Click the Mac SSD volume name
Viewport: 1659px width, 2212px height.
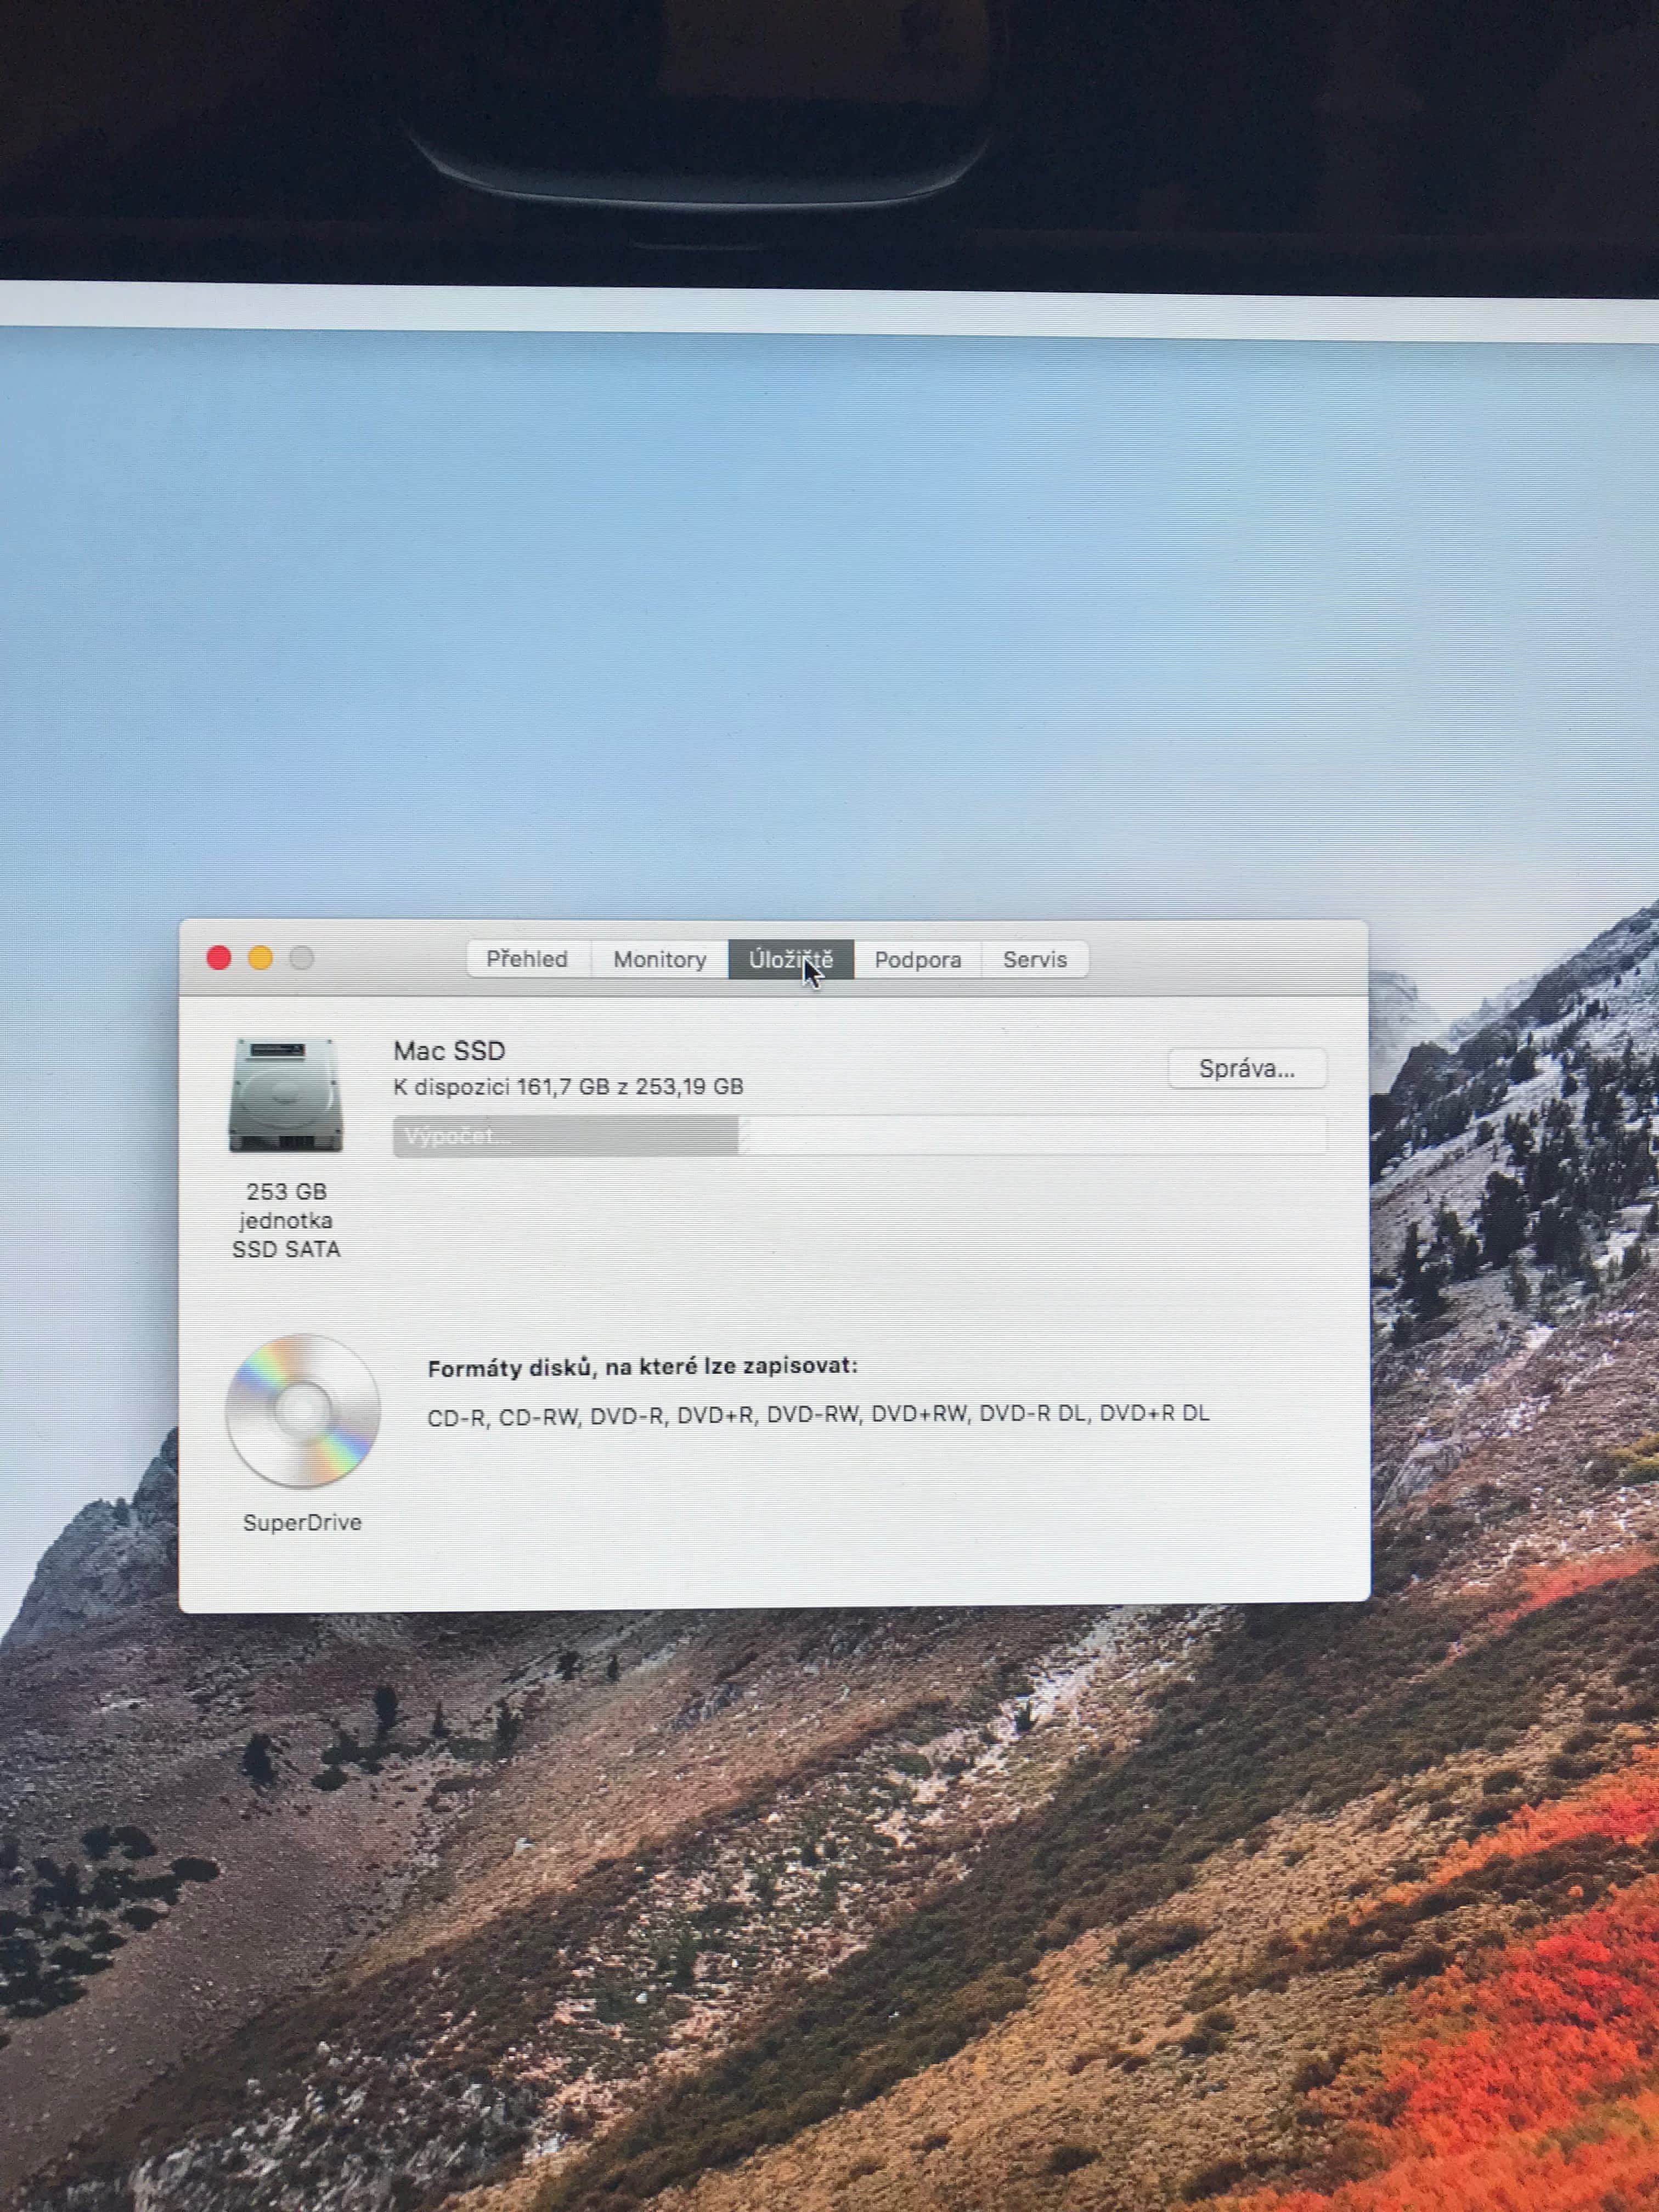pyautogui.click(x=449, y=1051)
